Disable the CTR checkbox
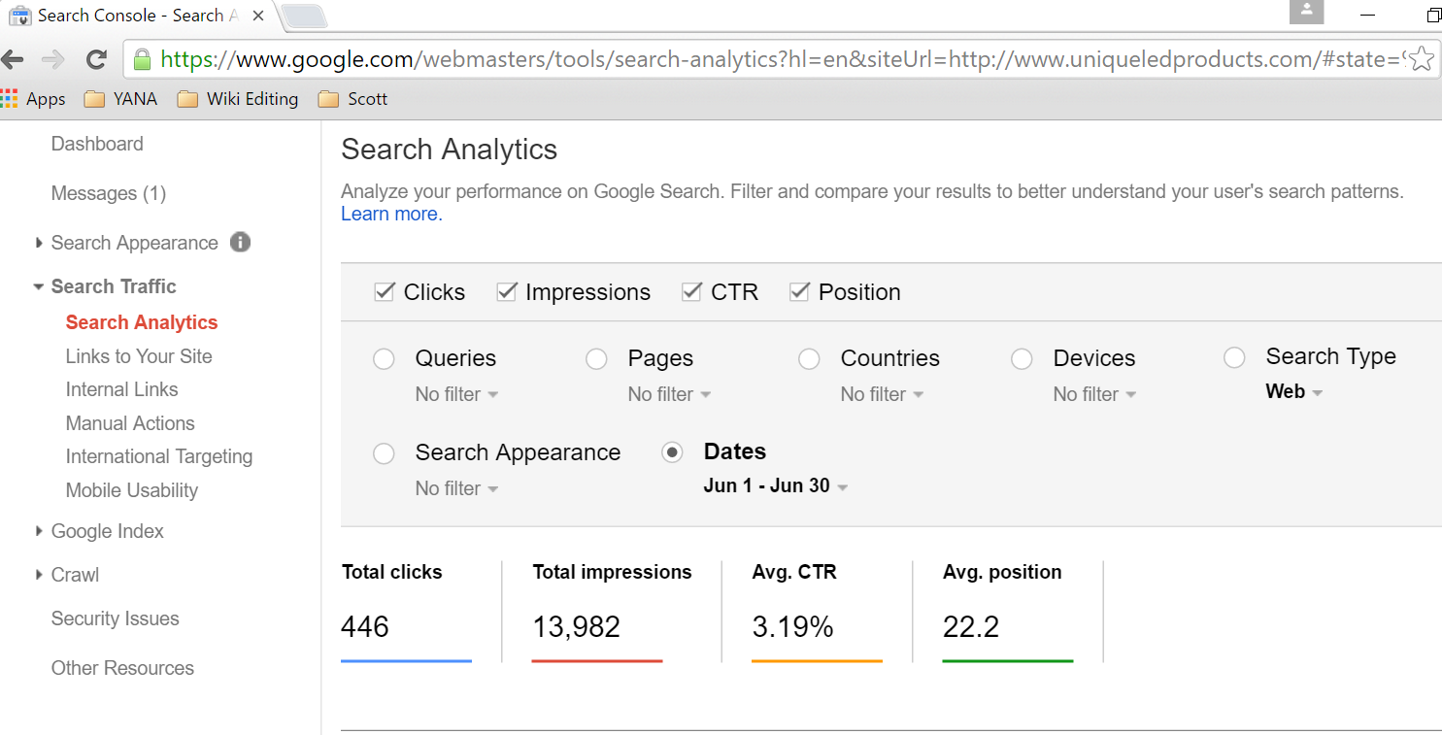Screen dimensions: 1442x735 [x=691, y=291]
